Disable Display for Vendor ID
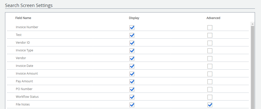The image size is (261, 109). tap(132, 43)
